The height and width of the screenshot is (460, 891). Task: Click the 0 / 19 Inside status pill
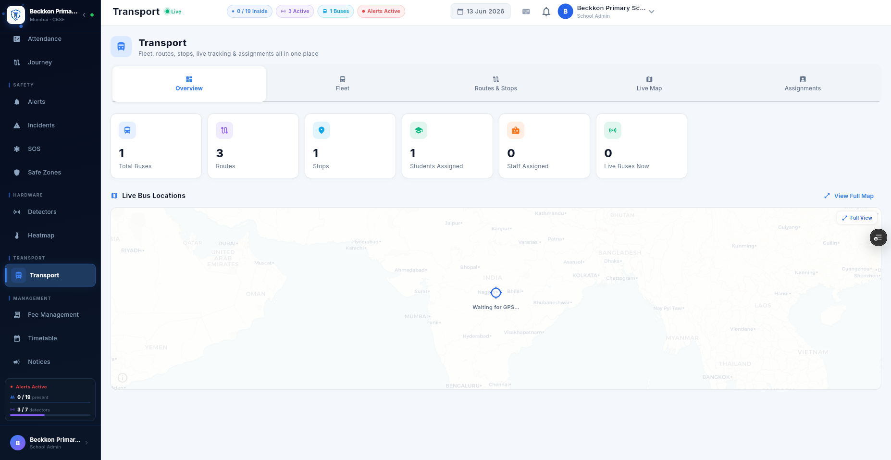249,12
